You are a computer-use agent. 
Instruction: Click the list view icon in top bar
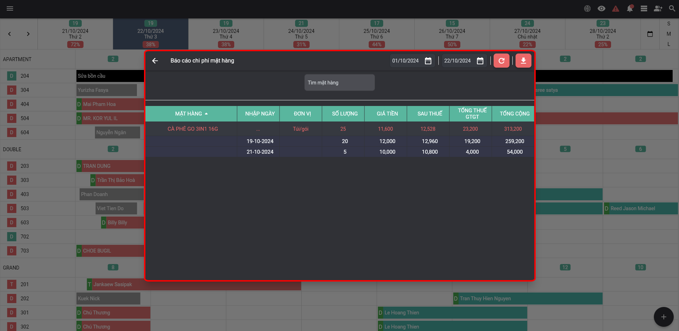point(644,8)
